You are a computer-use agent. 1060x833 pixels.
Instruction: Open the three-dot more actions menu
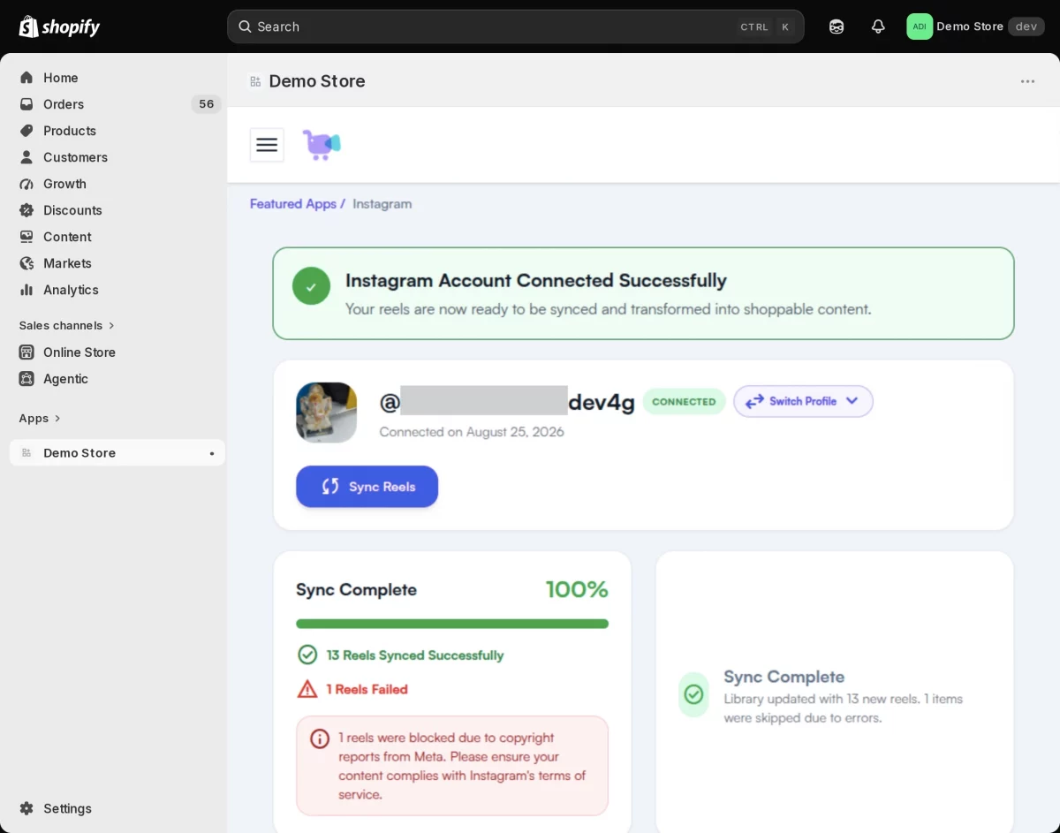(x=1027, y=81)
